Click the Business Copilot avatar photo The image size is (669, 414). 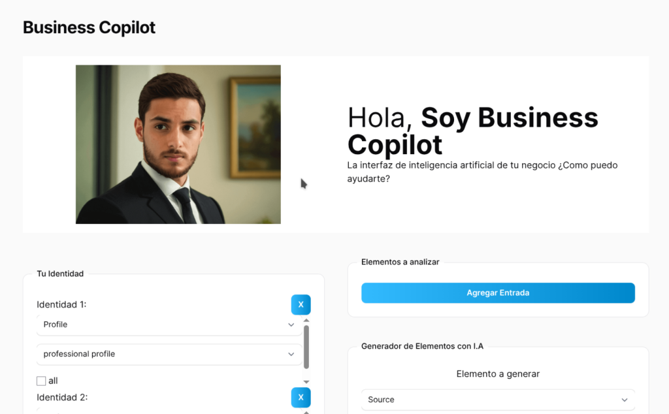tap(178, 144)
